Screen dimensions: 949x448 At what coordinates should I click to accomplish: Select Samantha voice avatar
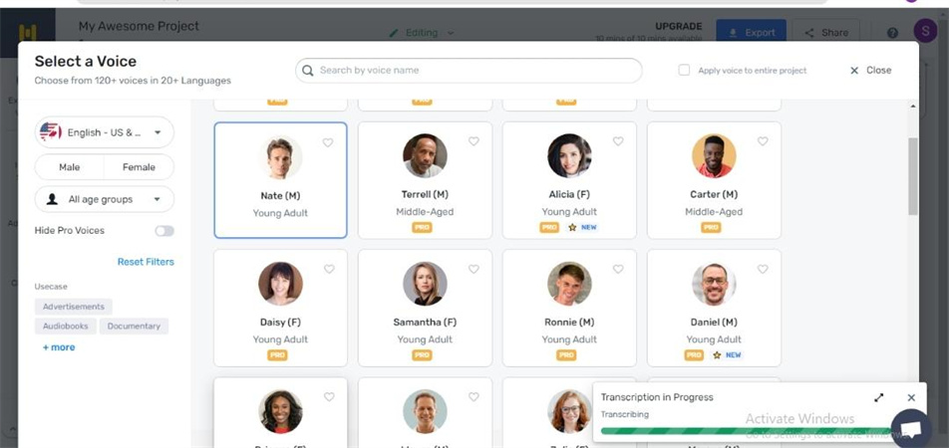pos(425,284)
